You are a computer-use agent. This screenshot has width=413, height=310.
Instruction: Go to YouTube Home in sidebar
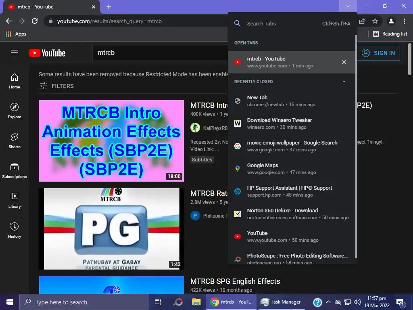tap(15, 81)
